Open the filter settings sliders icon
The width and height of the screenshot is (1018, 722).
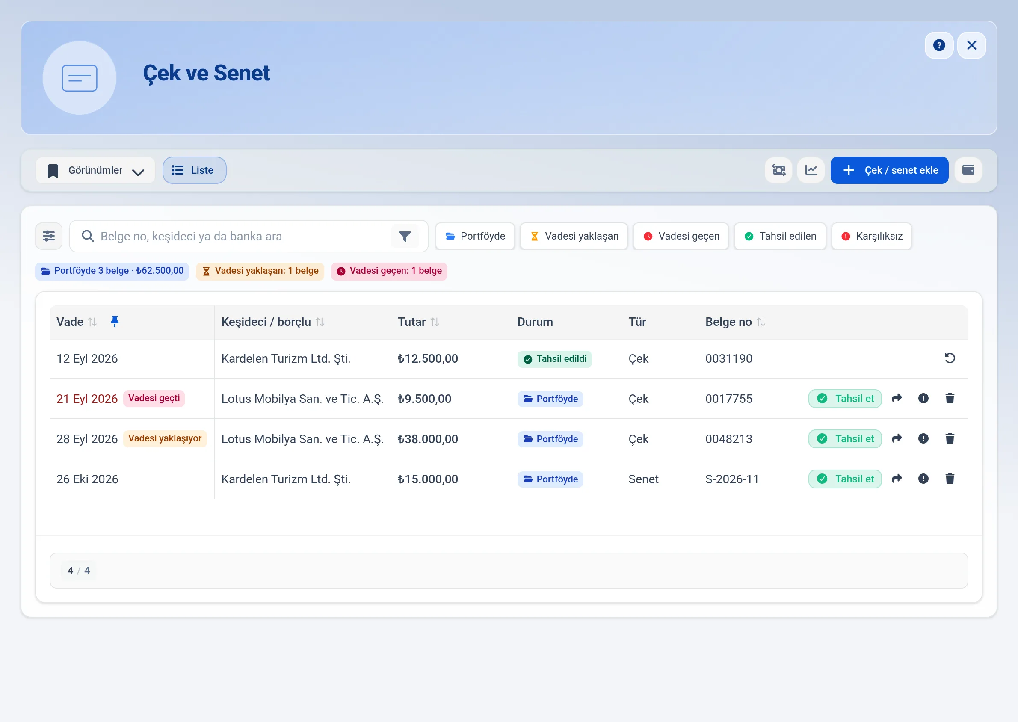(49, 236)
